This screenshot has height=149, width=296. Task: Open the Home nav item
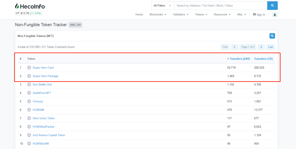pos(139,14)
